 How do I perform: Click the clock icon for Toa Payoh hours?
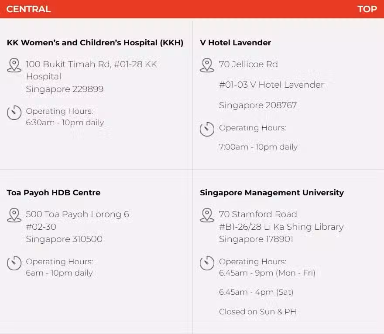tap(14, 263)
